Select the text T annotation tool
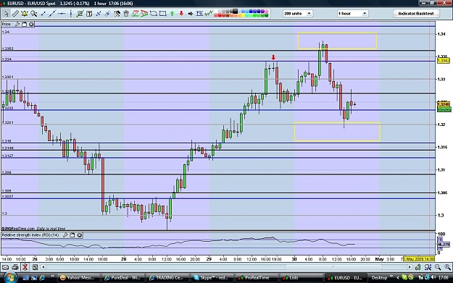453x283 pixels. click(89, 14)
